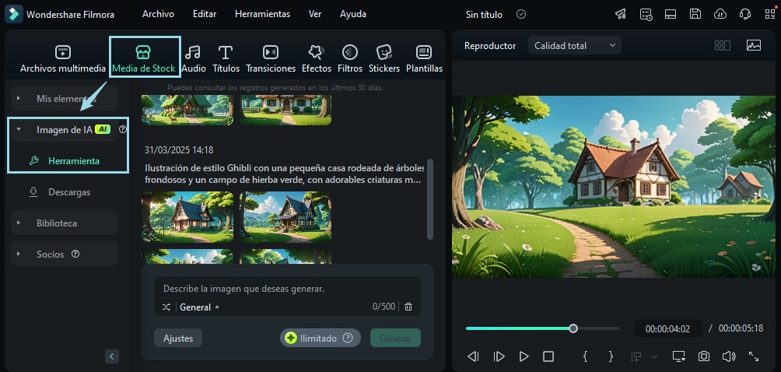Click the Ghibli prompt description text
The width and height of the screenshot is (781, 372).
click(x=285, y=173)
